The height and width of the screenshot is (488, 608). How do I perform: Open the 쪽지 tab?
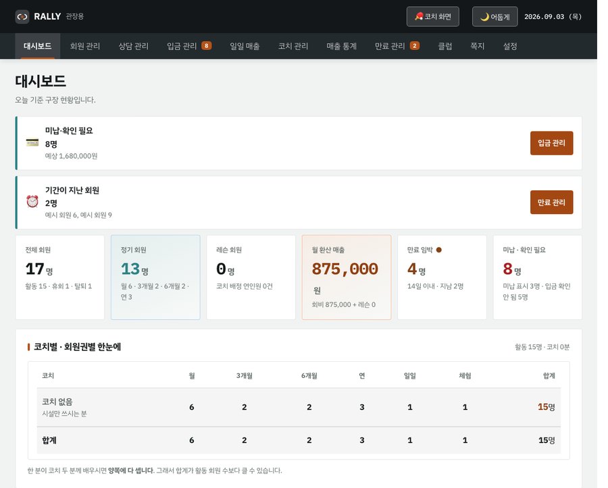478,46
